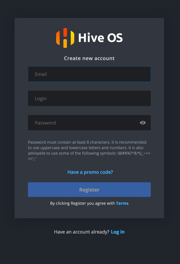Click the Email placeholder label

point(41,74)
